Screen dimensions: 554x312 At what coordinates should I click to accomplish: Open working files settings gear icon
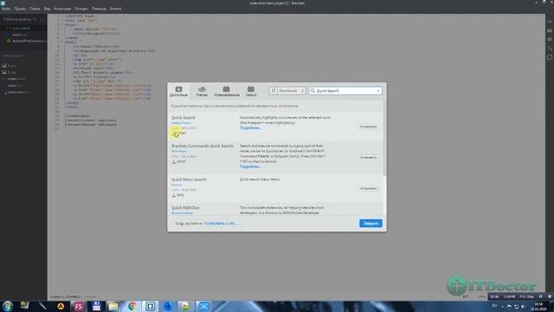click(35, 19)
